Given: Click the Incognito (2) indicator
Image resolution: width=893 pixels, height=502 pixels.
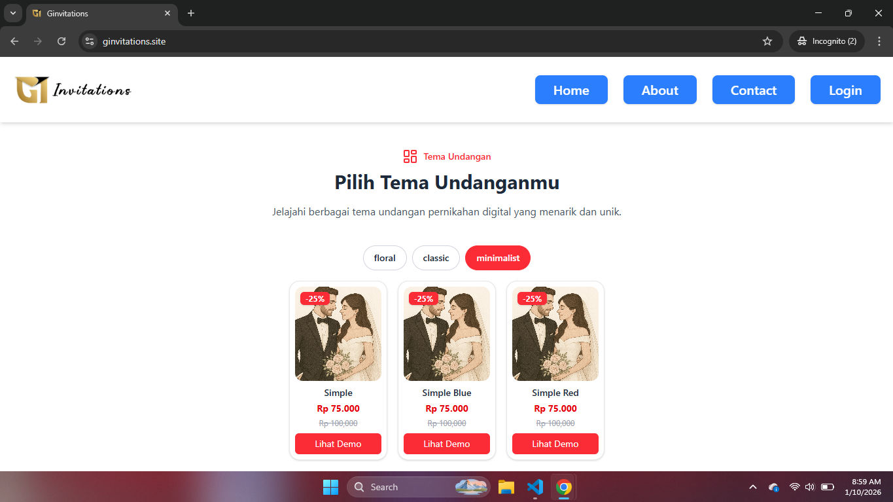Looking at the screenshot, I should coord(827,41).
